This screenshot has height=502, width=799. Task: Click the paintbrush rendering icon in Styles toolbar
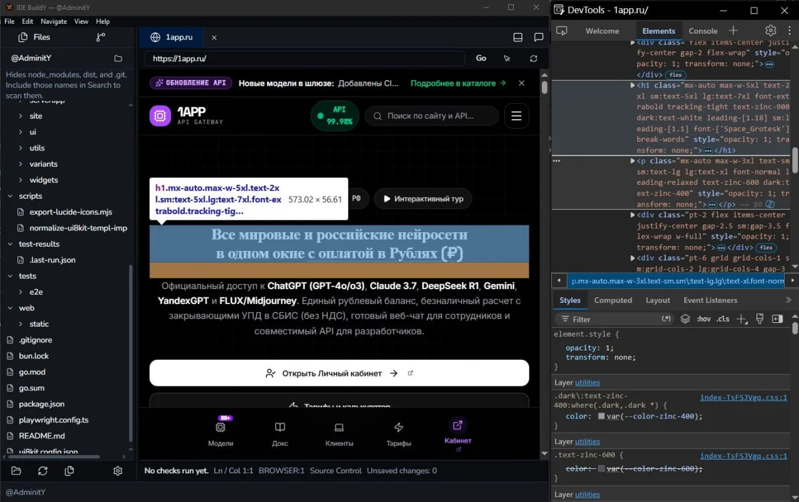point(760,319)
